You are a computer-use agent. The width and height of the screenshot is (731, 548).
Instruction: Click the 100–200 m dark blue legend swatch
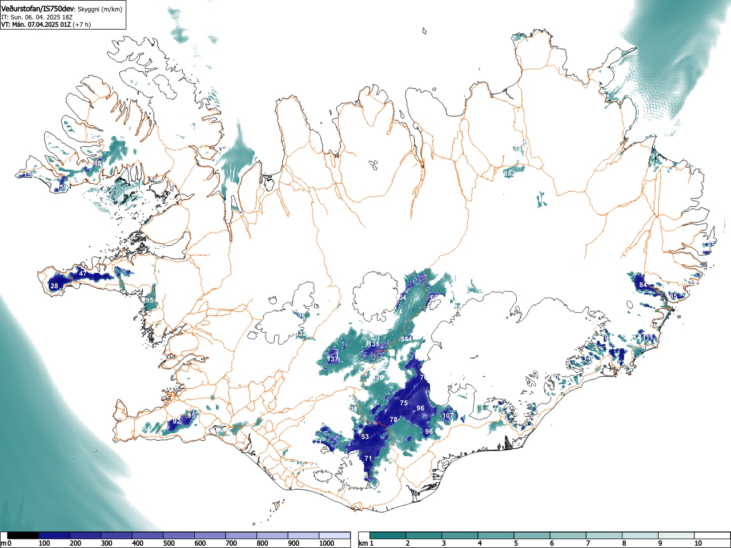(54, 535)
